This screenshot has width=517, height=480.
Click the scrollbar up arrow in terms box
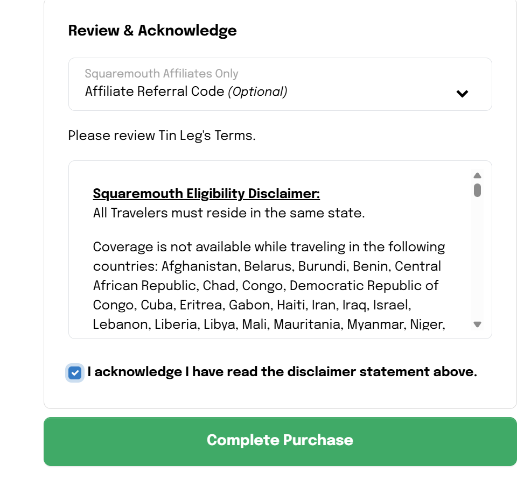(477, 175)
